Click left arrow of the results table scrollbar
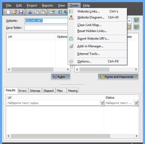The image size is (145, 144). tap(8, 136)
